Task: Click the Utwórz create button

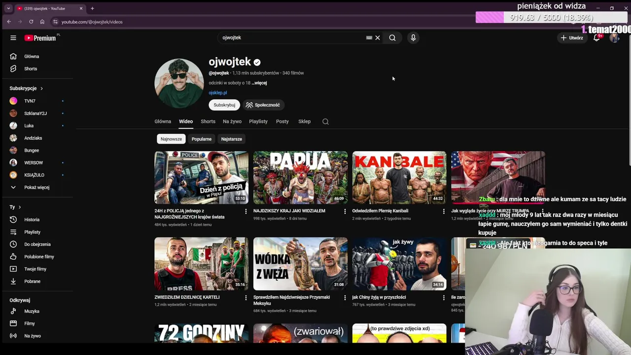Action: click(572, 37)
